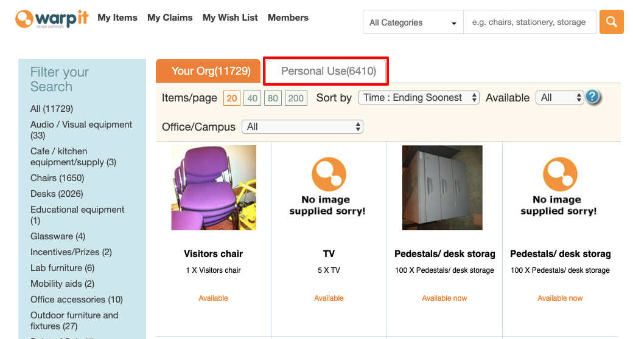Expand the All Categories dropdown
The image size is (633, 339).
pos(413,22)
